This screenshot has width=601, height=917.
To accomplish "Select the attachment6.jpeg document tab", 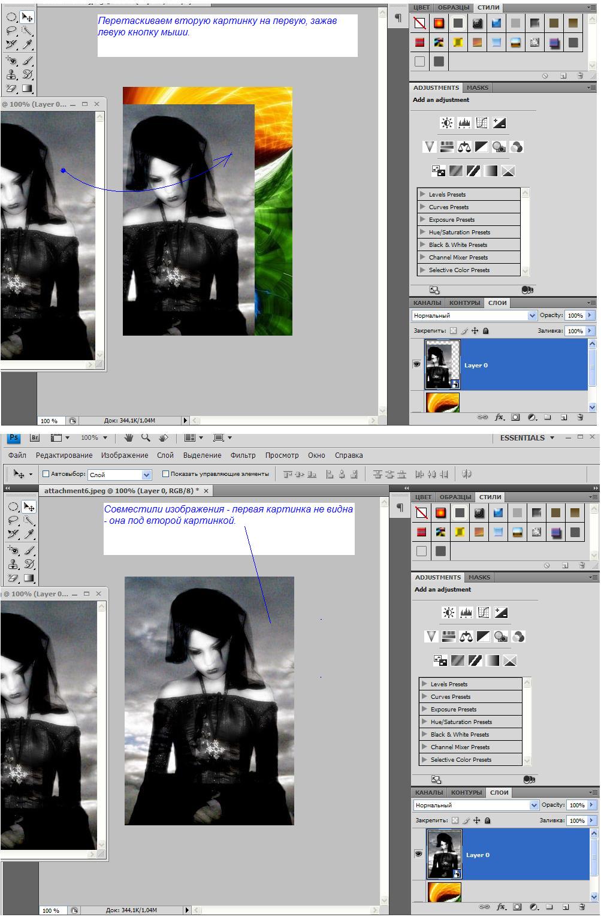I will pyautogui.click(x=122, y=490).
